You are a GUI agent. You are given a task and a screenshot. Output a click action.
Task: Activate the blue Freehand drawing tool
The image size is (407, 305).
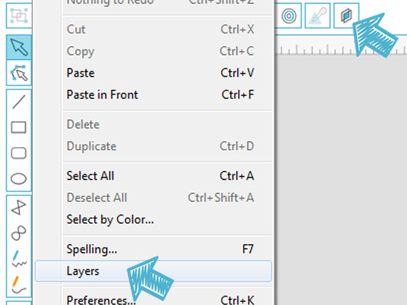[19, 258]
